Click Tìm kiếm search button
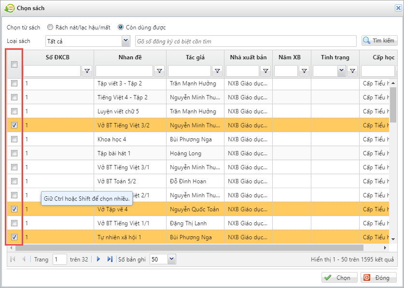This screenshot has width=404, height=288. click(379, 41)
